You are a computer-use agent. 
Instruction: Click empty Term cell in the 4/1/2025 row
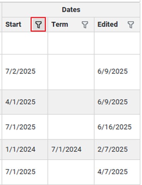coord(71,102)
